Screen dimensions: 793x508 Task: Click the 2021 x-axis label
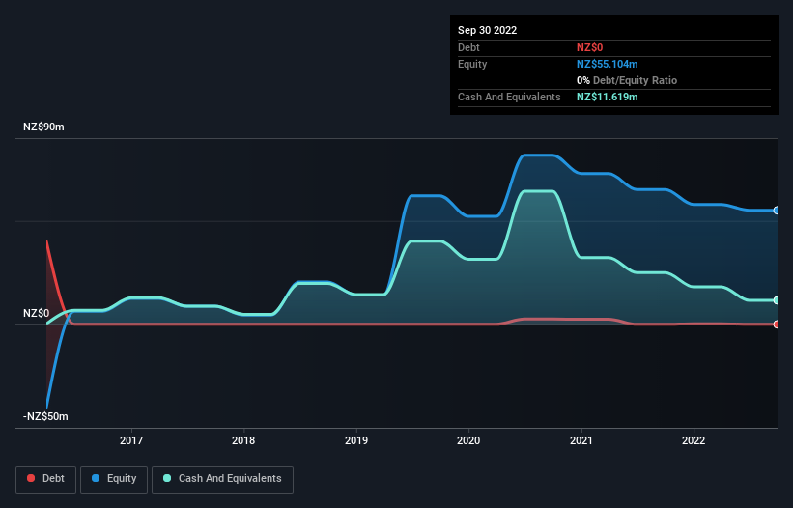click(581, 440)
